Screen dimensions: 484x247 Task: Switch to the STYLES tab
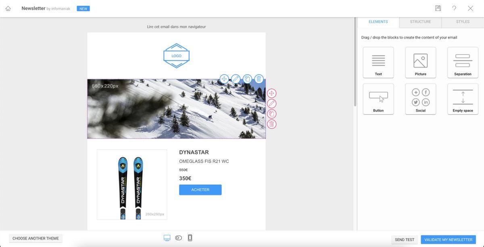pos(463,22)
